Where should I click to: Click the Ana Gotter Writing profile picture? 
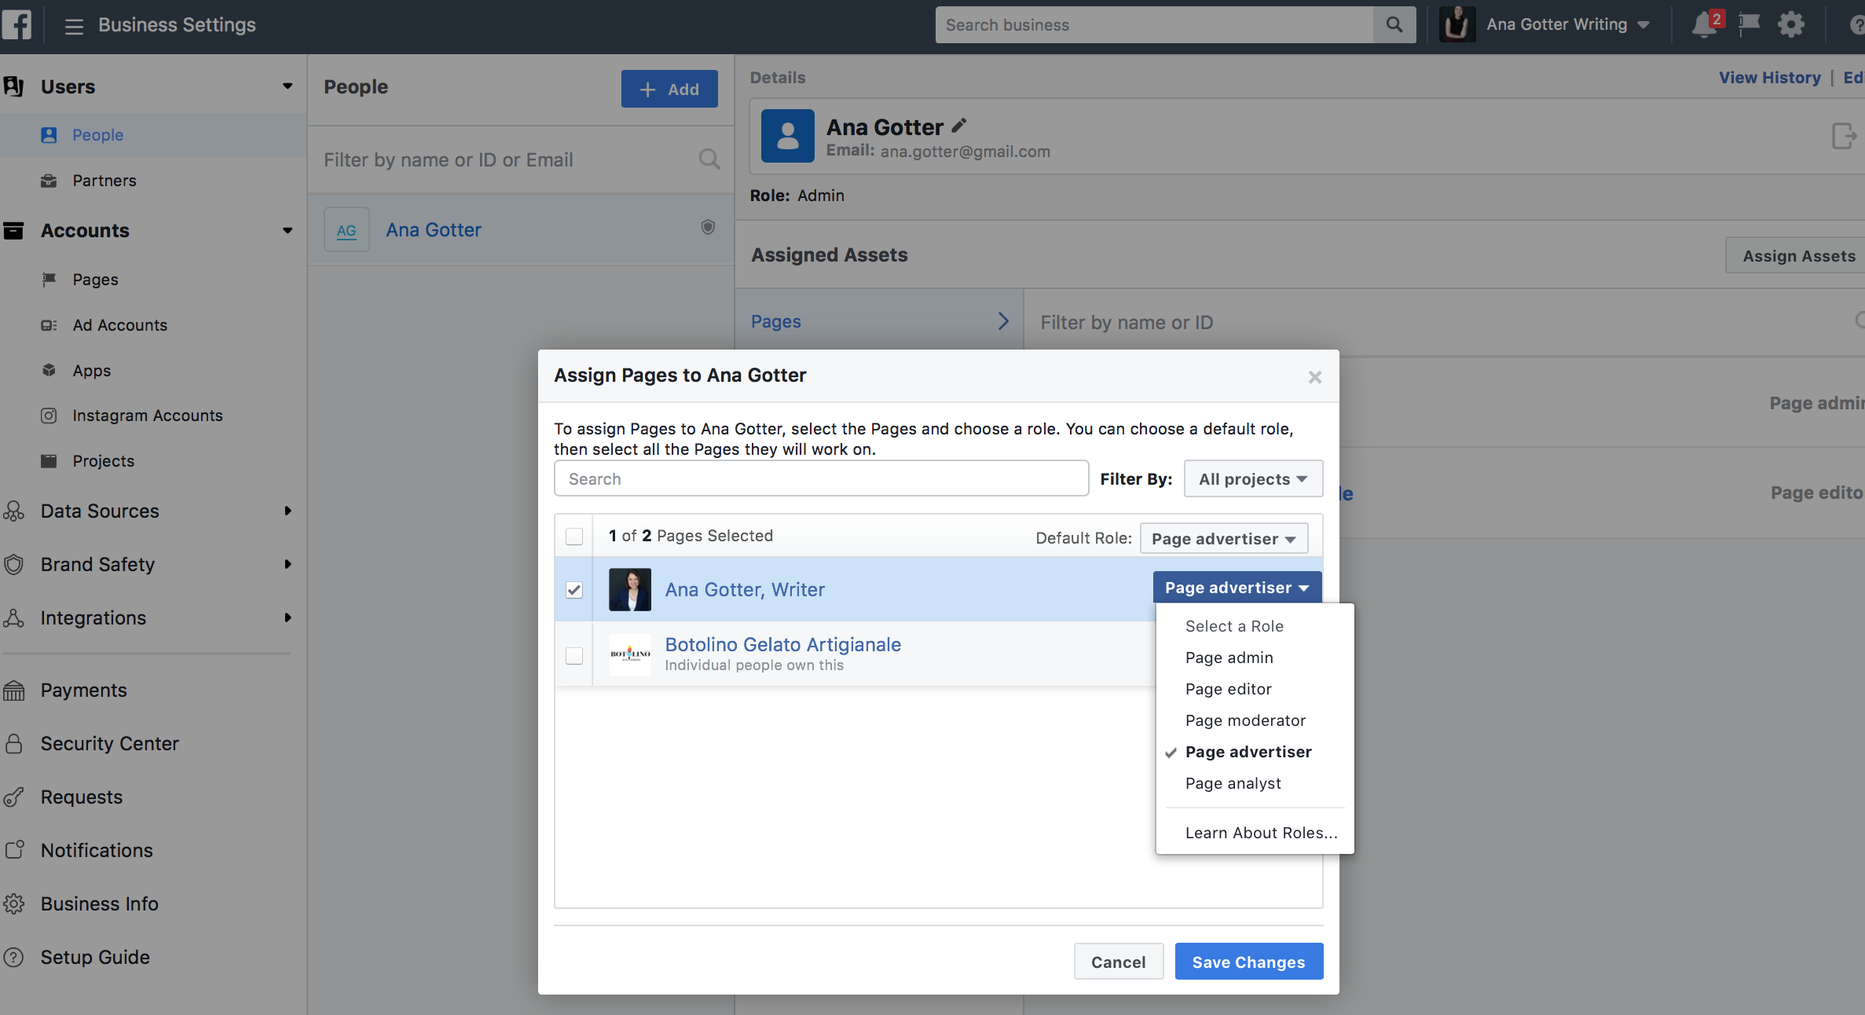[1457, 24]
